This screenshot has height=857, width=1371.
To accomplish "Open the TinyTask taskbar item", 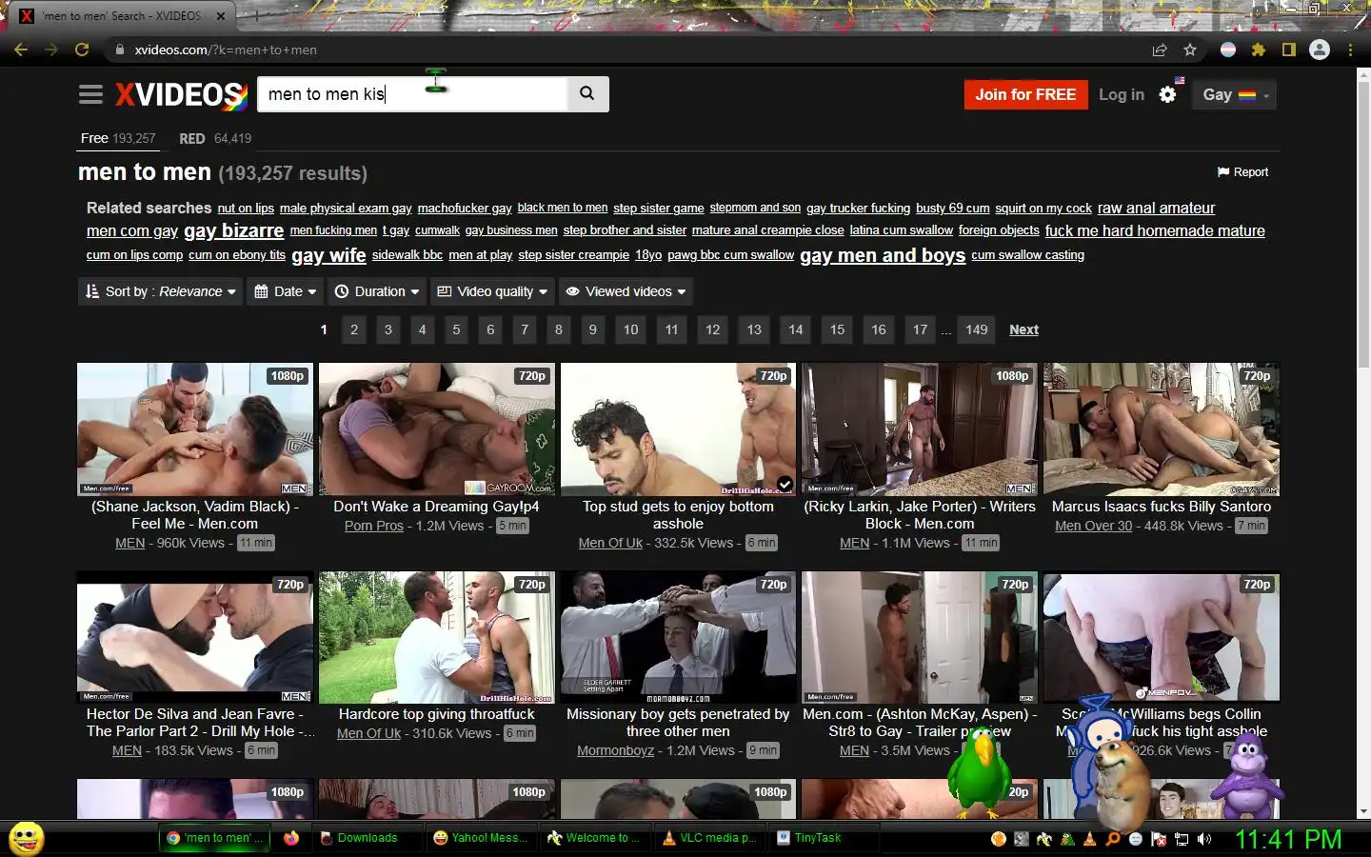I will tap(825, 838).
